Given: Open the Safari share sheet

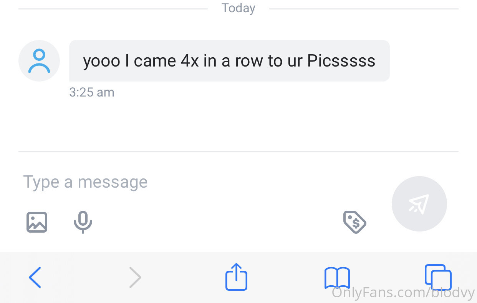Looking at the screenshot, I should point(236,276).
